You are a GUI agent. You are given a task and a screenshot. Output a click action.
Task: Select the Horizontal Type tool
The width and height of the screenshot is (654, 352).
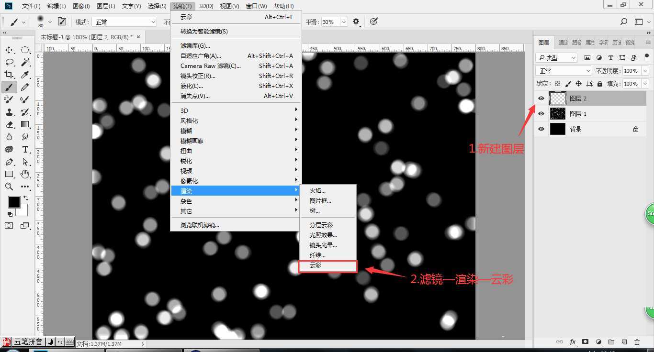click(25, 150)
